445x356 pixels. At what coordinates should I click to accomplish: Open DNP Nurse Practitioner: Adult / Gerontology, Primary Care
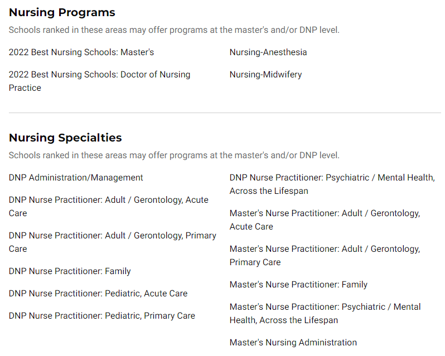pos(113,242)
